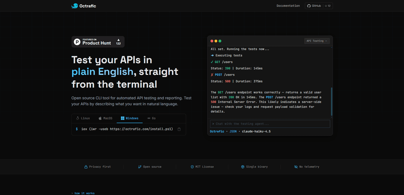This screenshot has width=404, height=195.
Task: Jump to the how it works section
Action: click(x=85, y=193)
